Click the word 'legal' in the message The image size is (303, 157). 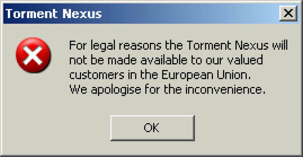coord(103,46)
